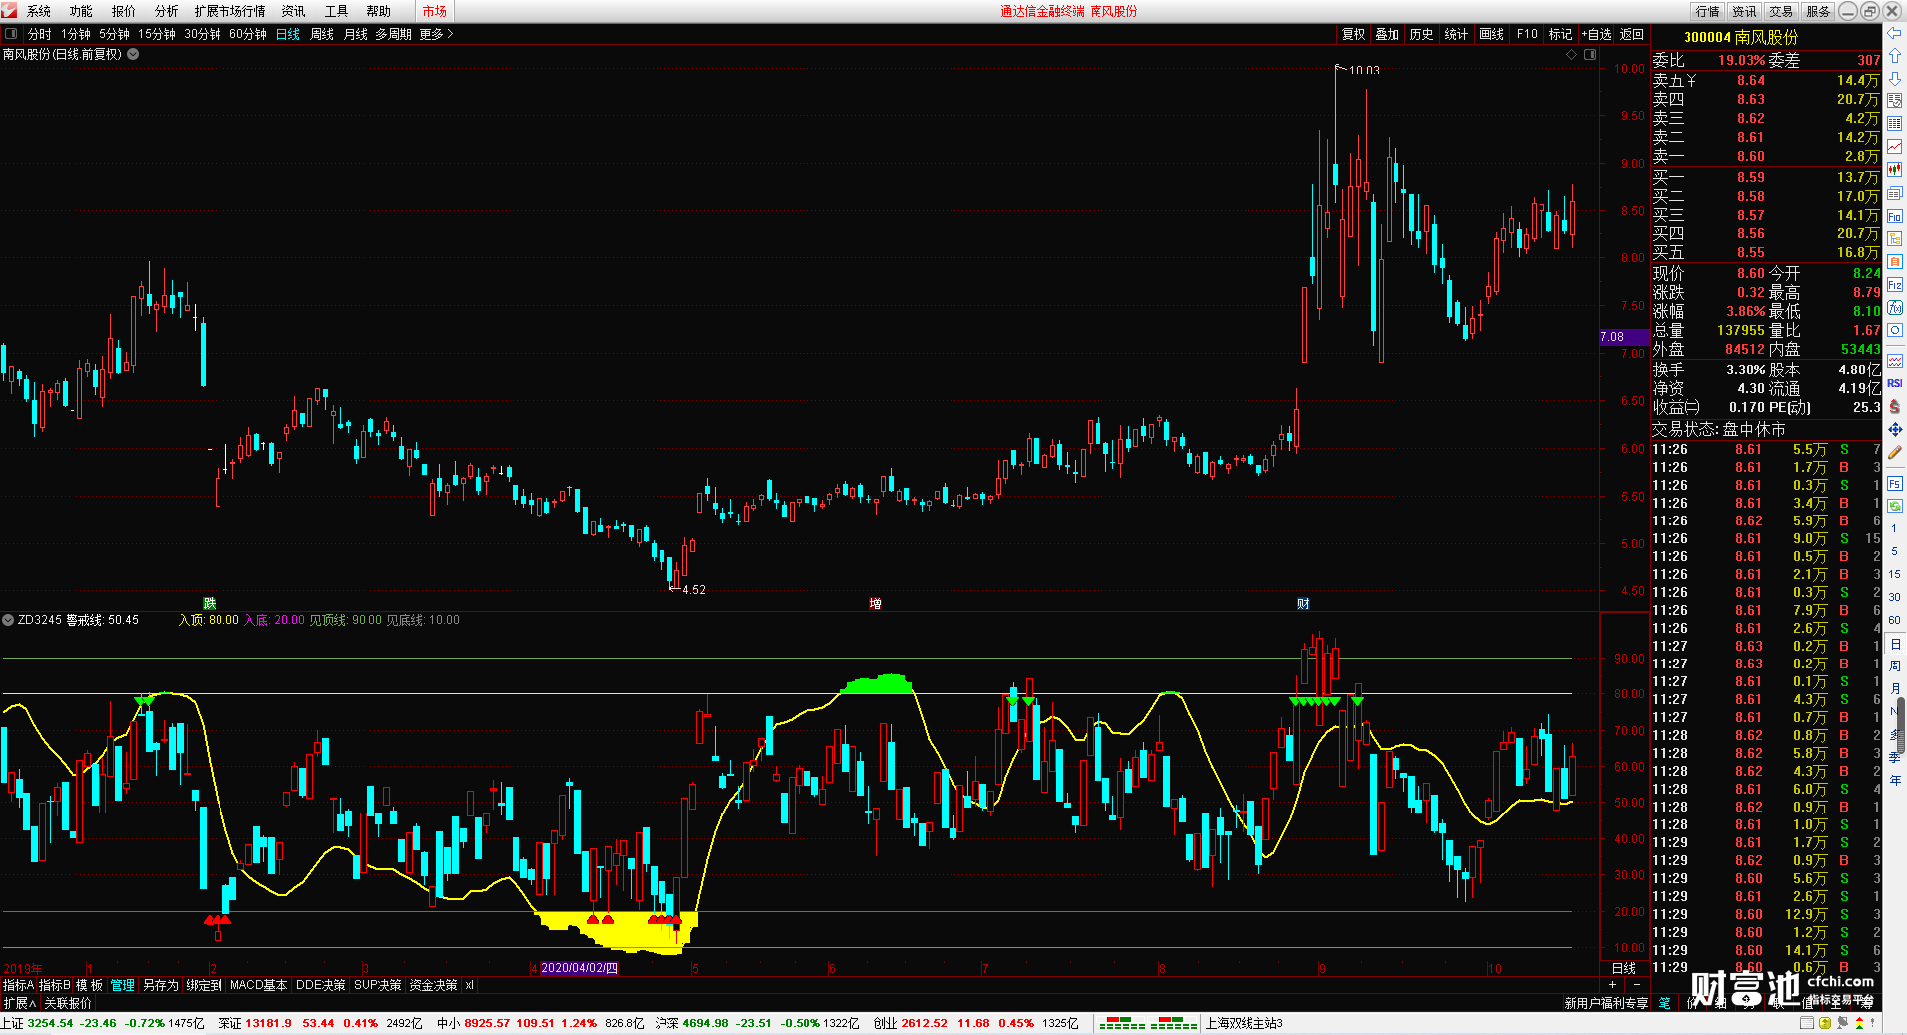1907x1035 pixels.
Task: Open the wavy lines indicator icon
Action: tap(1895, 361)
